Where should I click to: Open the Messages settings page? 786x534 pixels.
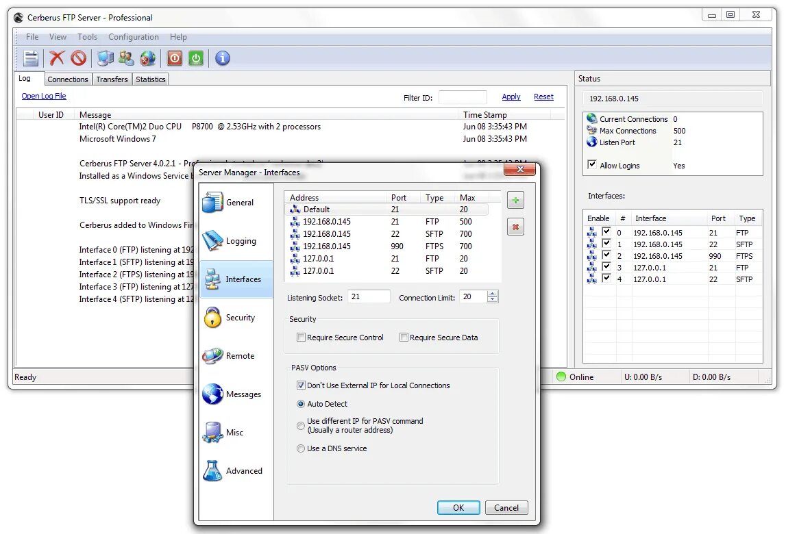coord(236,394)
